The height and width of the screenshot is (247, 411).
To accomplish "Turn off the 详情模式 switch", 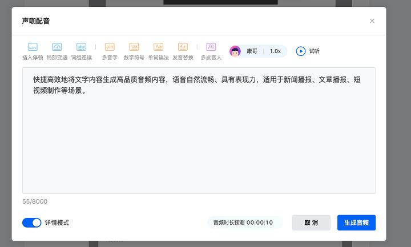I will 32,222.
